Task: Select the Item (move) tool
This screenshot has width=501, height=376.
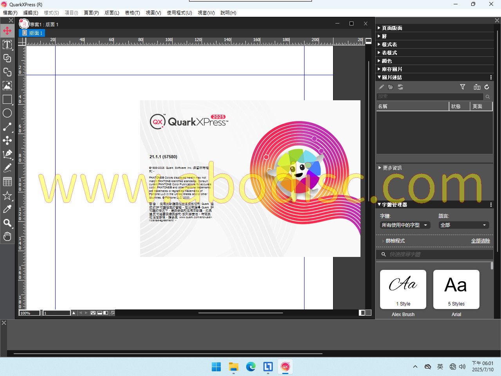Action: click(7, 31)
